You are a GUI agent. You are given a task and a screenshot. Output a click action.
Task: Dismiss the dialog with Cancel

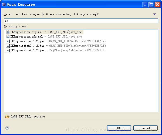tap(145, 128)
